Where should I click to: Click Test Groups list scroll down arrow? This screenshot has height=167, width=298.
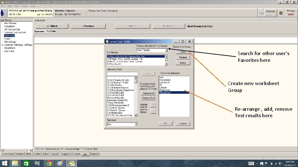pyautogui.click(x=166, y=64)
